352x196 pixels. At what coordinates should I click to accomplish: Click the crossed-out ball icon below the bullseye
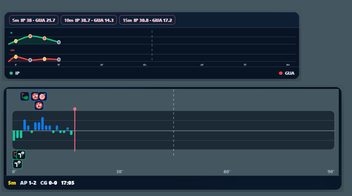click(39, 105)
